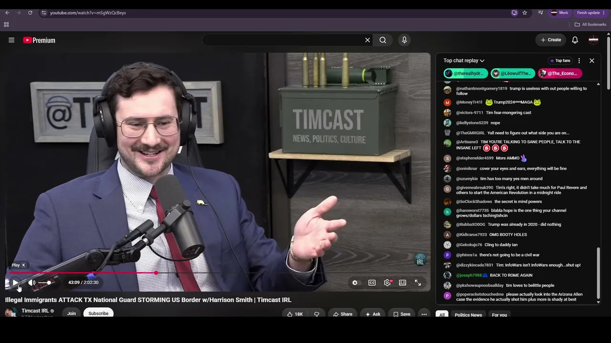Select the @The_Econo... pinned chat chip
This screenshot has width=611, height=343.
560,73
